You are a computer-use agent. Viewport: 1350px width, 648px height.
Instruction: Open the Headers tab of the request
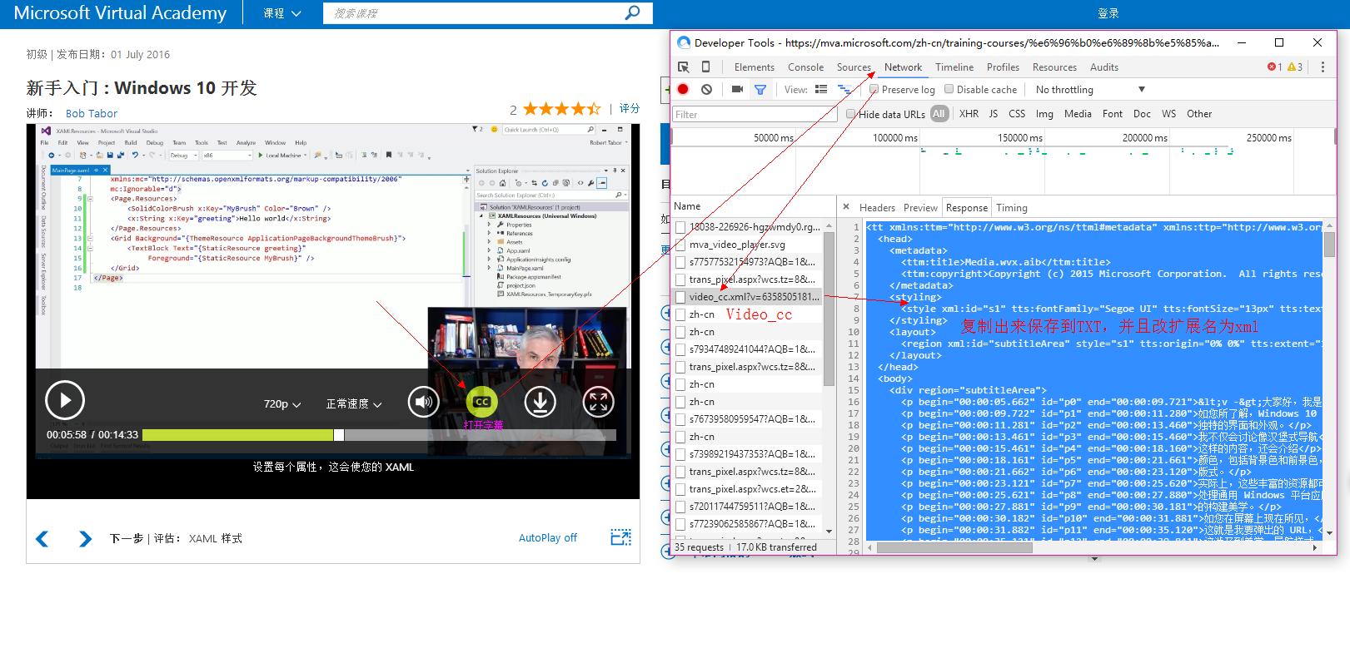click(877, 208)
